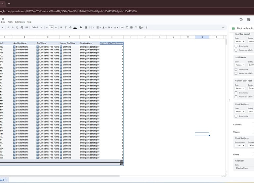254x183 pixels.
Task: Increase font size with plus button
Action: coord(56,27)
